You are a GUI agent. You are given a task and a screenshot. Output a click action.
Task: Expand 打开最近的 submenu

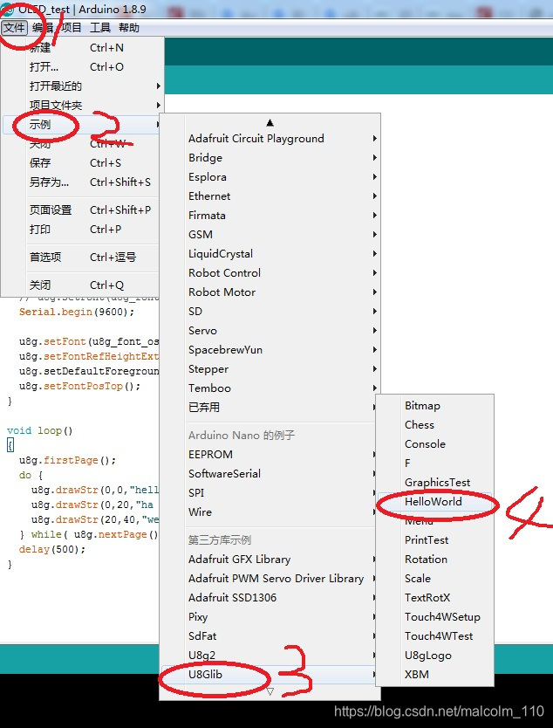81,86
